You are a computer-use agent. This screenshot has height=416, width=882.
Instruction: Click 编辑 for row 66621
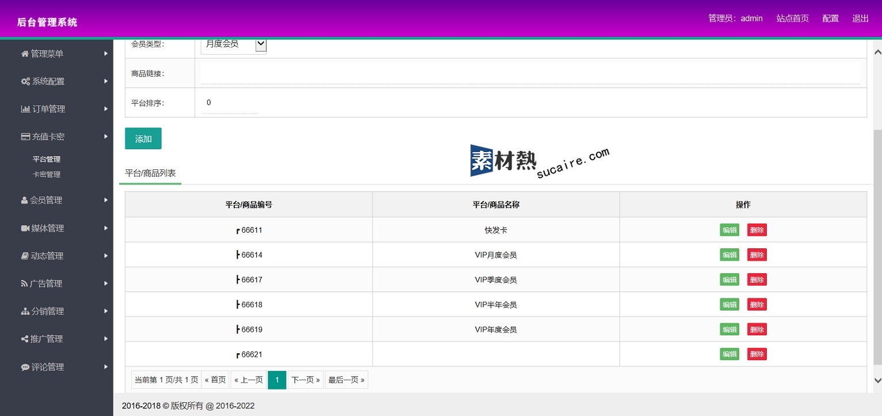click(x=729, y=354)
